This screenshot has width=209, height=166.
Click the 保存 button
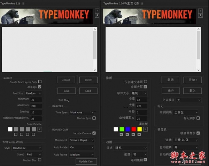171,91
